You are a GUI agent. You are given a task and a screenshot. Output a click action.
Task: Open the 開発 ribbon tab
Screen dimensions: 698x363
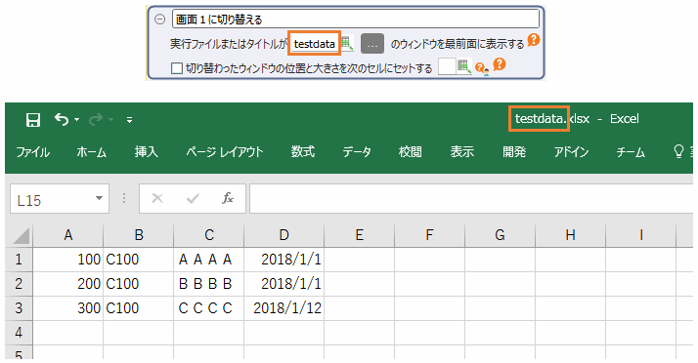click(x=514, y=152)
